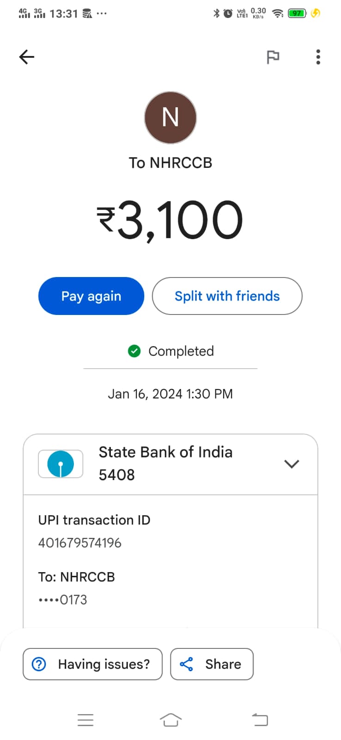Tap the share symbol icon
This screenshot has height=740, width=341.
186,664
